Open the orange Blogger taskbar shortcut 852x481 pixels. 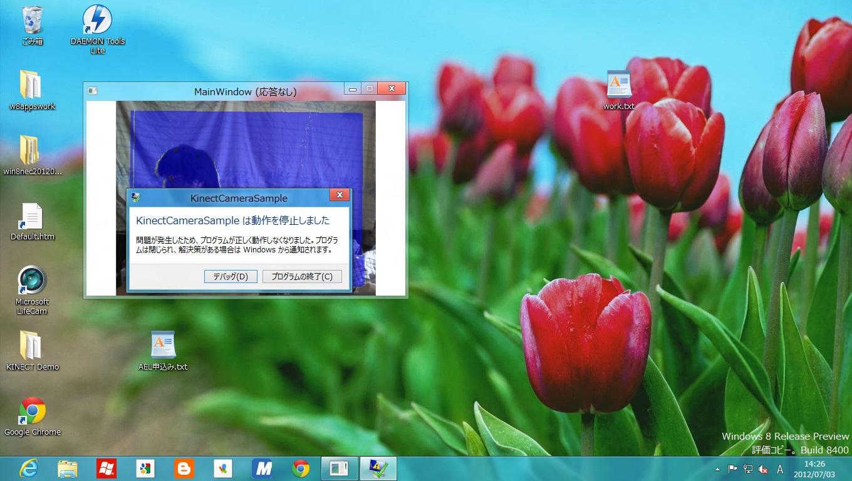coord(184,468)
